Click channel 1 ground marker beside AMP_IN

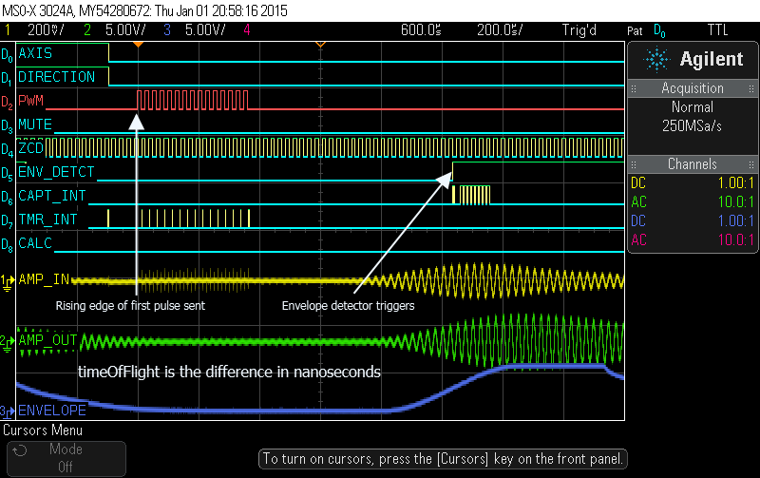tap(7, 281)
